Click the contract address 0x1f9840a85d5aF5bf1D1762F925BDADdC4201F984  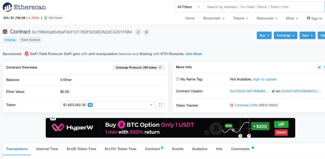pos(82,32)
